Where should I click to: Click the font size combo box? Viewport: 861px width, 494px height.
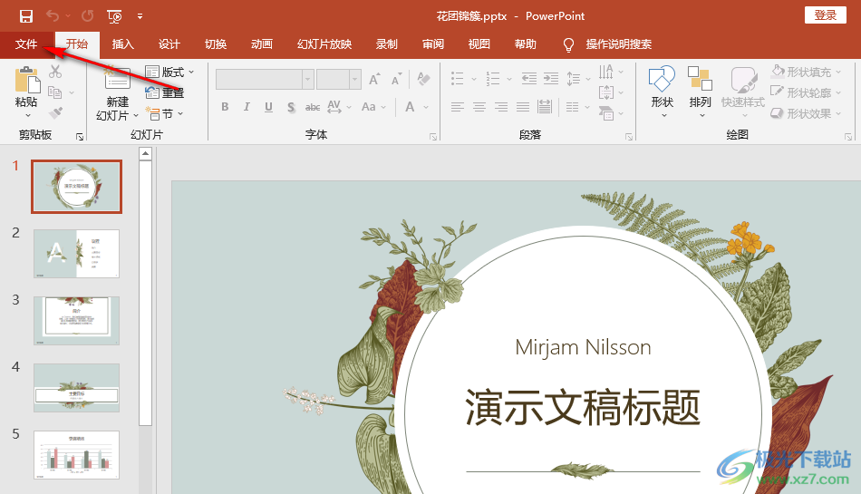339,79
